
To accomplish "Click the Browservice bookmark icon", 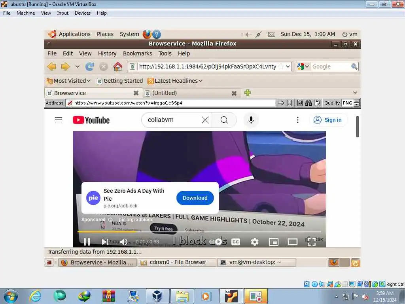I will (x=290, y=103).
